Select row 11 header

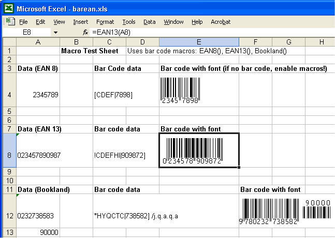point(10,189)
